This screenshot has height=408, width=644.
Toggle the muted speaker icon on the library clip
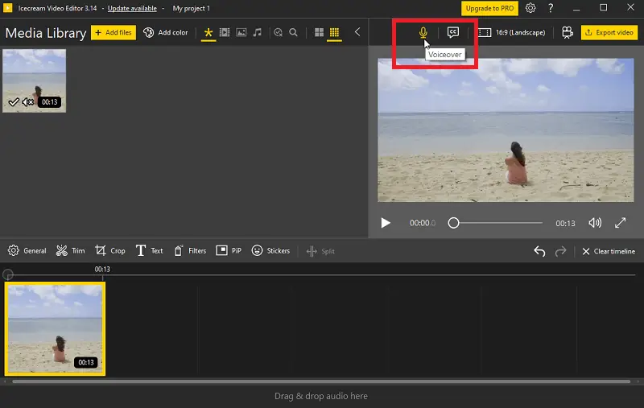(x=27, y=101)
